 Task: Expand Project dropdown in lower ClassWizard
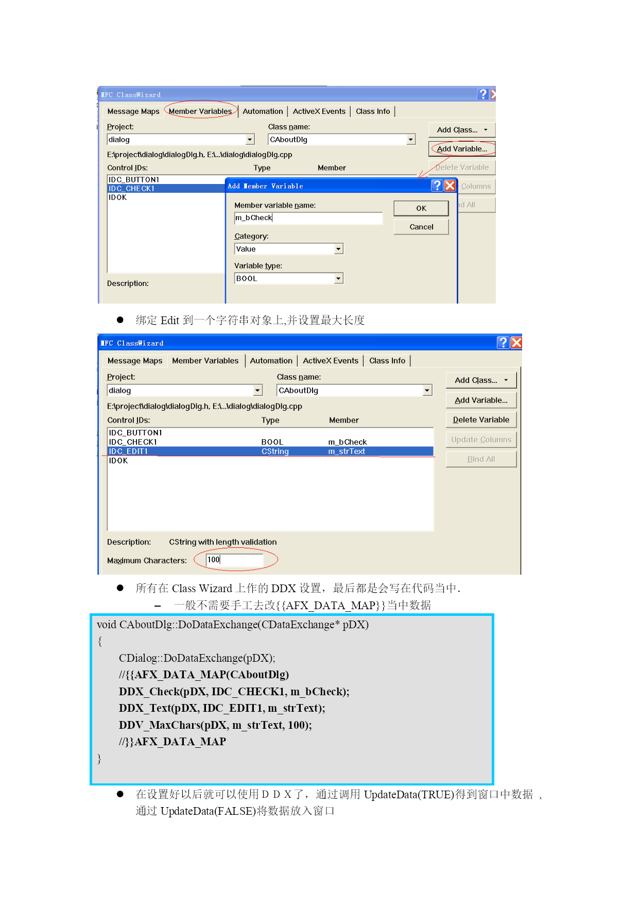coord(257,391)
